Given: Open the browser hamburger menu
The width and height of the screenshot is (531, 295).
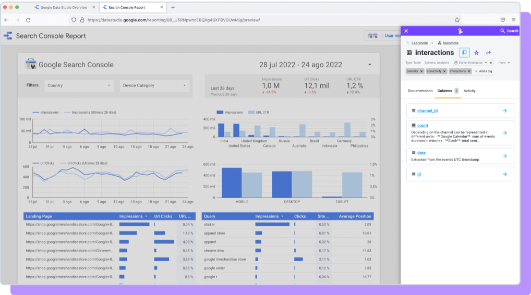Looking at the screenshot, I should [x=513, y=20].
